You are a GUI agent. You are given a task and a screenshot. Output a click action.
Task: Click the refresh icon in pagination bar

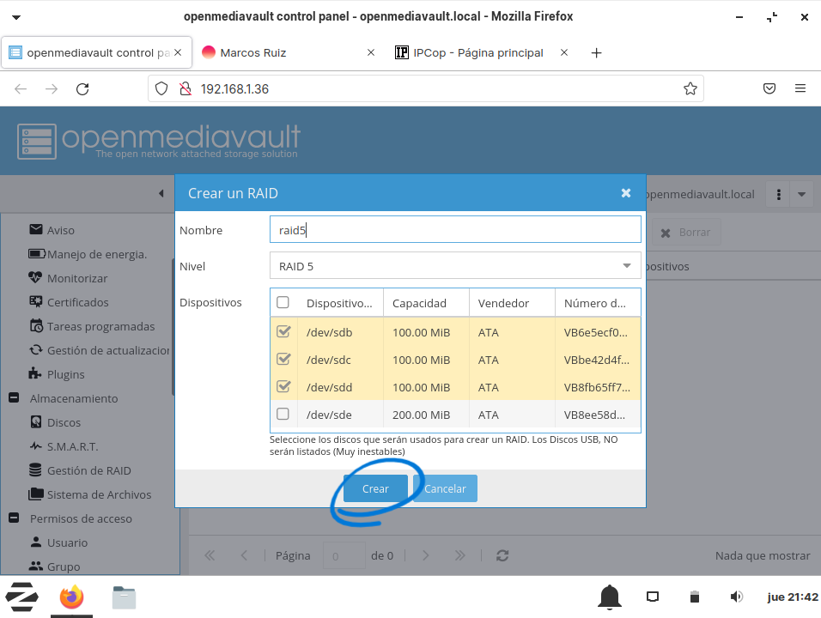(x=502, y=555)
